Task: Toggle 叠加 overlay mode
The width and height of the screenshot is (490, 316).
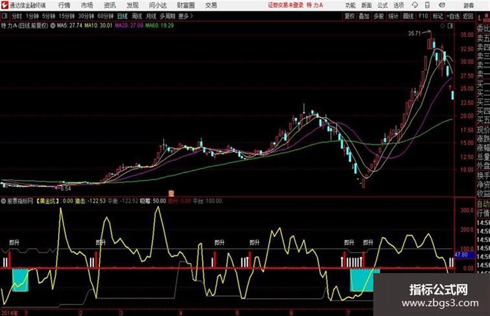Action: coord(364,16)
